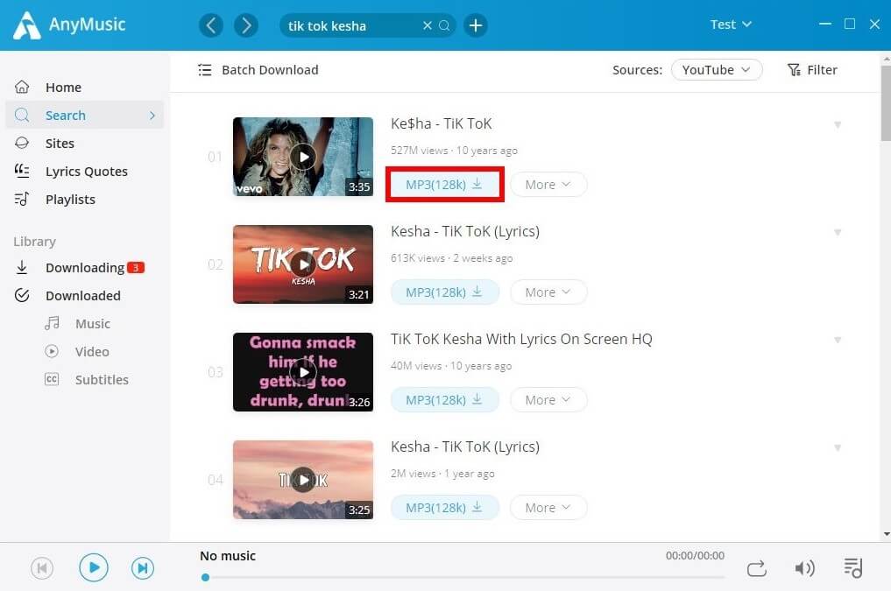Play the Ke$ha vevo thumbnail 3:35
The image size is (891, 591).
303,157
